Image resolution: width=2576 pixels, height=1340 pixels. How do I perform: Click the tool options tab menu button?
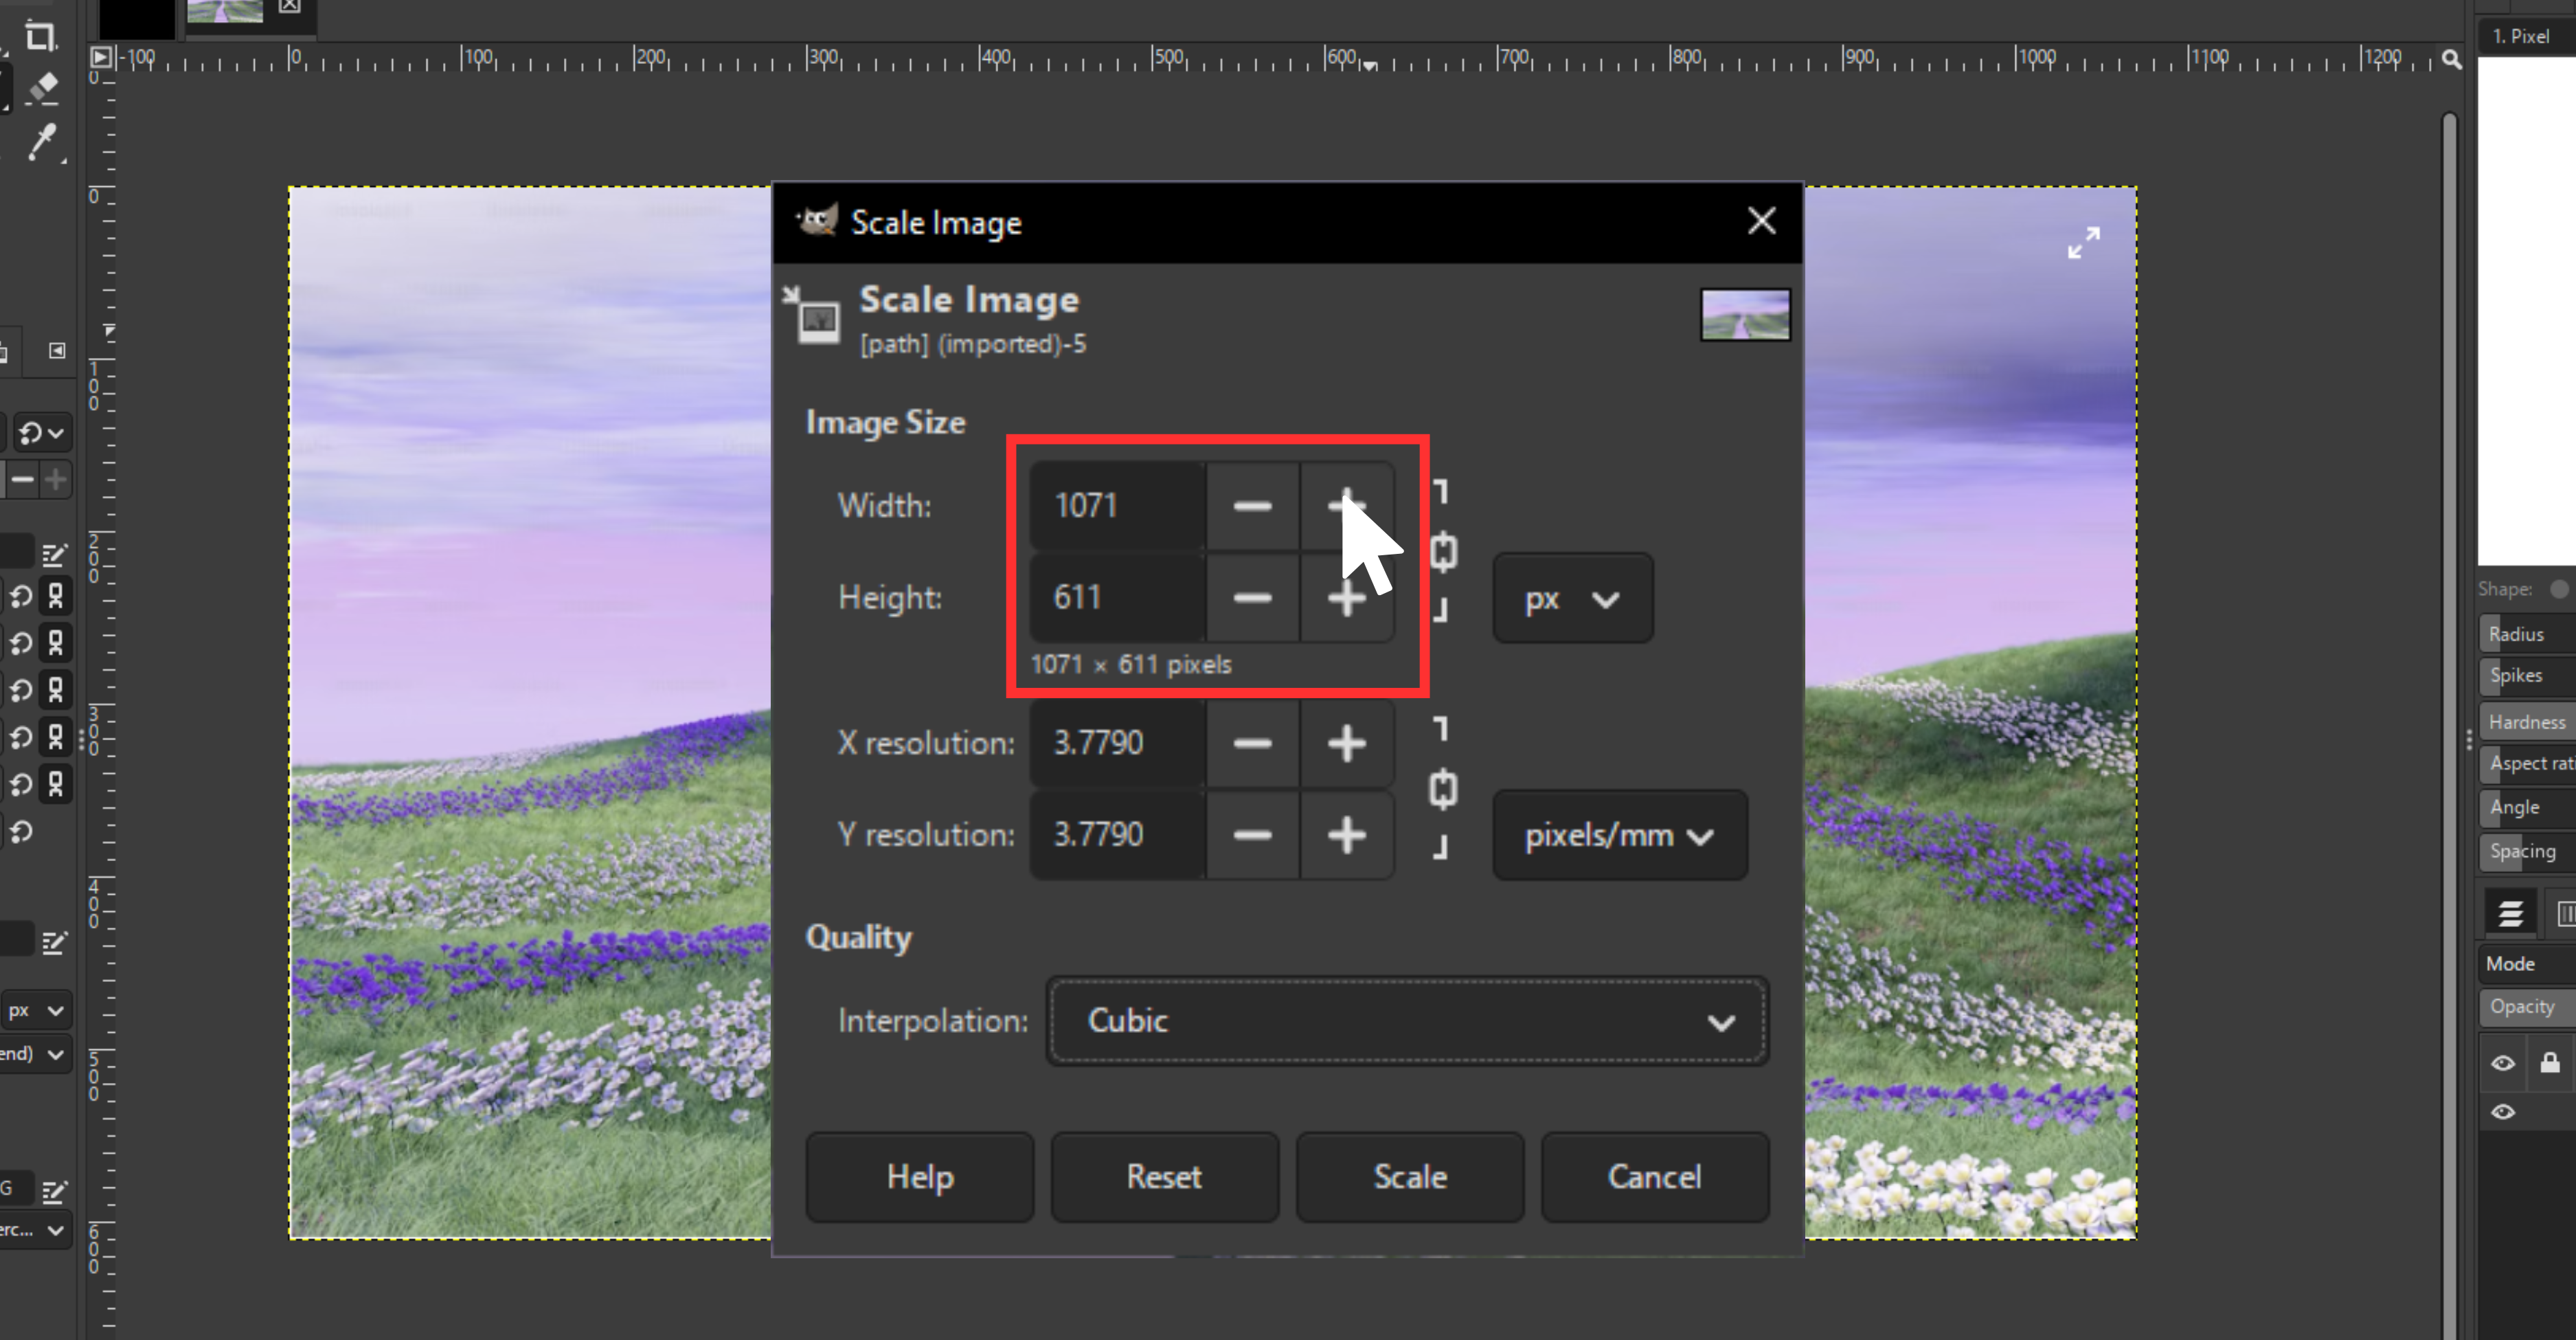click(57, 351)
